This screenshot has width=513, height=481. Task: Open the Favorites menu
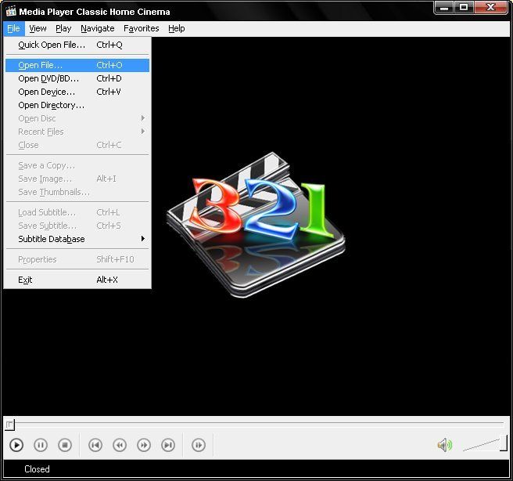pyautogui.click(x=141, y=28)
